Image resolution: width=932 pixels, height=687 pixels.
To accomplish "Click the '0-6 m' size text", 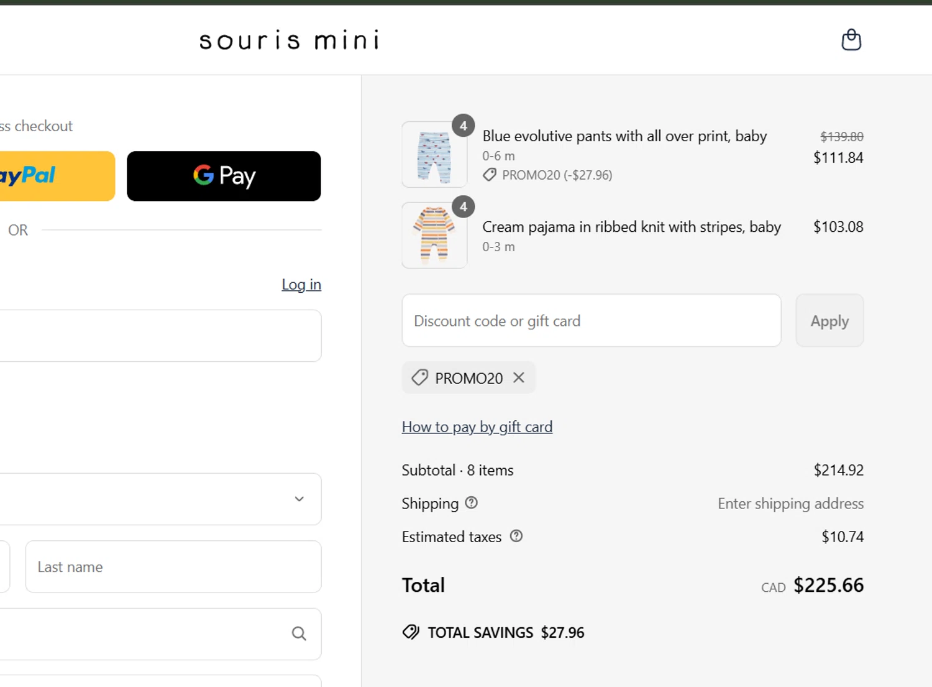I will point(499,156).
